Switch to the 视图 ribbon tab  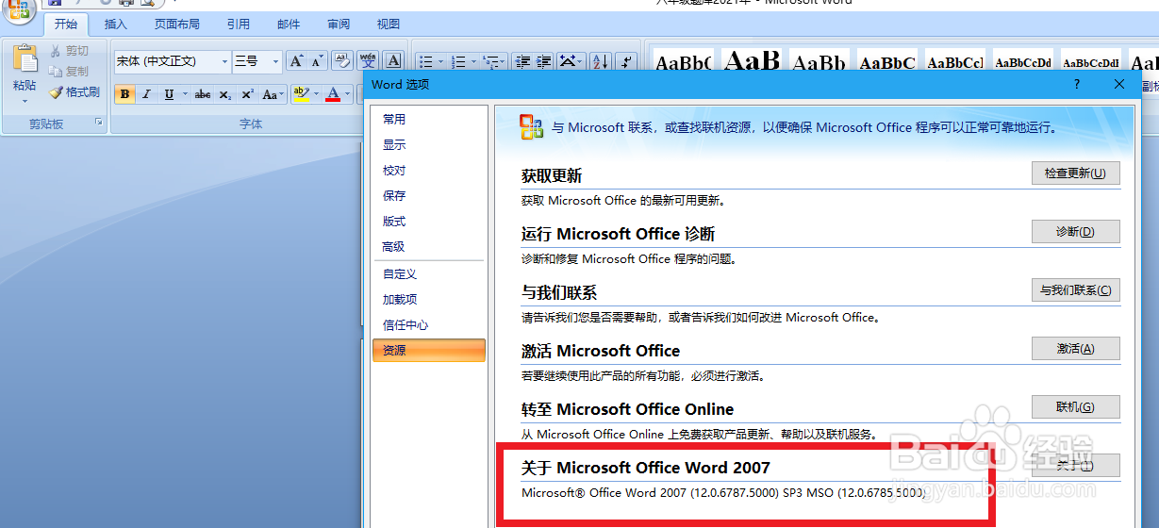click(388, 25)
